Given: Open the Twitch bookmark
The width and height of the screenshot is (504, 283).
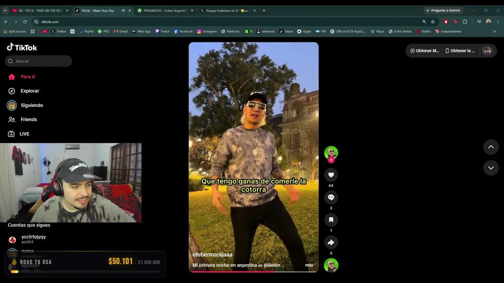Looking at the screenshot, I should click(x=162, y=31).
